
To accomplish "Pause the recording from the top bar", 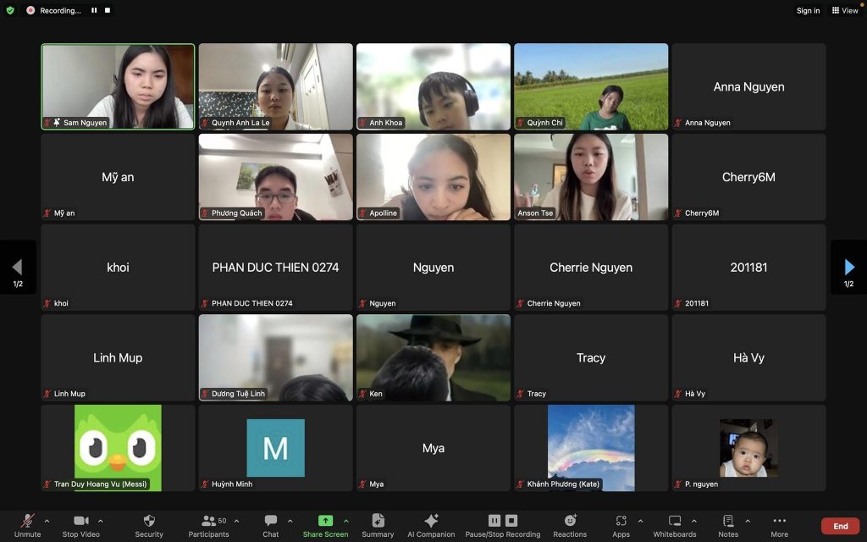I will click(94, 10).
